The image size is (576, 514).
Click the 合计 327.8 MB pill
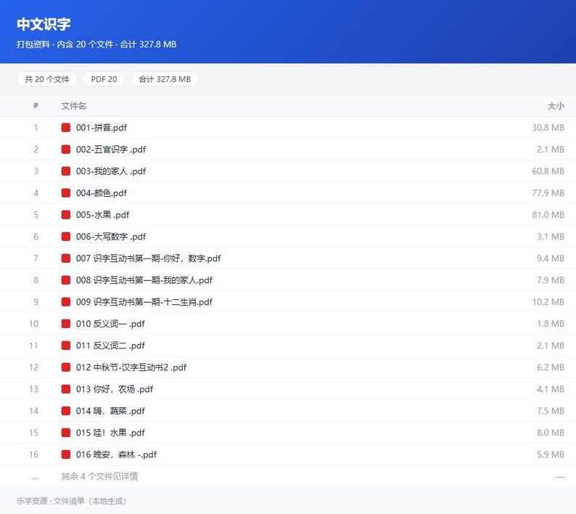click(165, 79)
